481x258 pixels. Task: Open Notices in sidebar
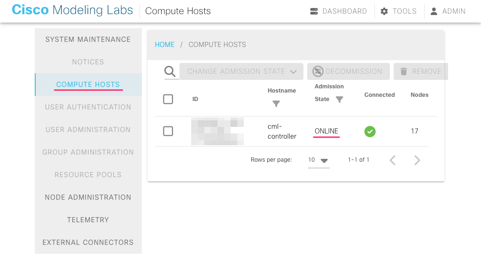88,62
